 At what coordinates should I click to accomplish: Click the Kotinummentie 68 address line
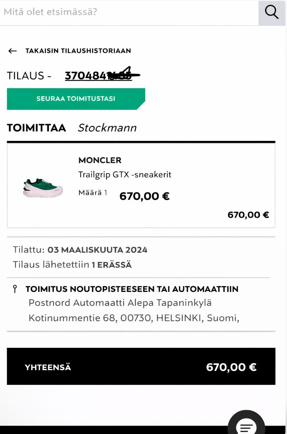(x=134, y=318)
